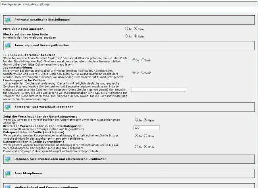The width and height of the screenshot is (258, 188).
Task: Click the Breite der Vorschaubilder field showing 120
Action: click(146, 128)
